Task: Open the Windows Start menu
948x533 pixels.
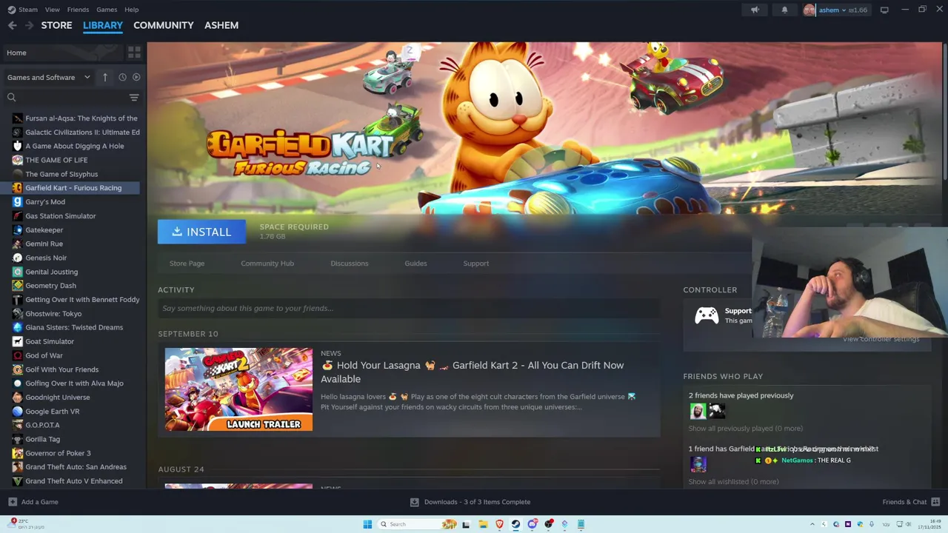Action: pos(367,524)
